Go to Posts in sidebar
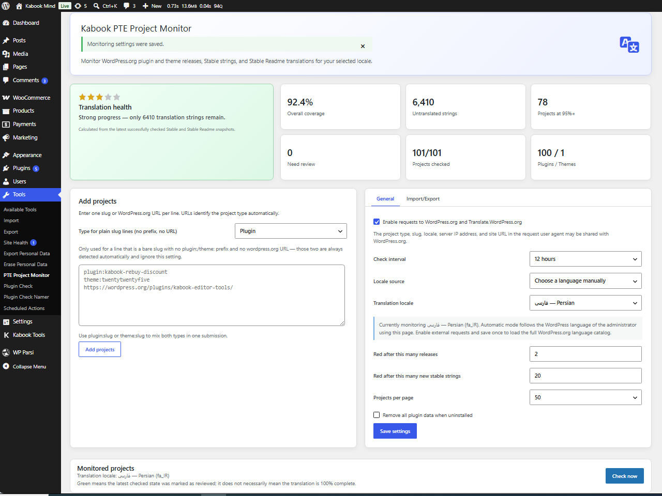 pos(31,40)
